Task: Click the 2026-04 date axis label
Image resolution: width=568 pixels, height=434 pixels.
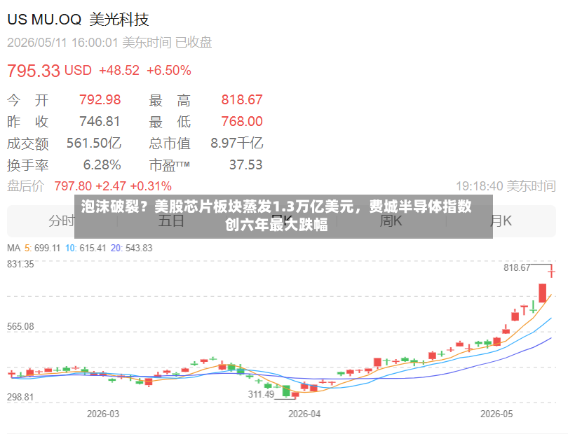Action: [304, 414]
